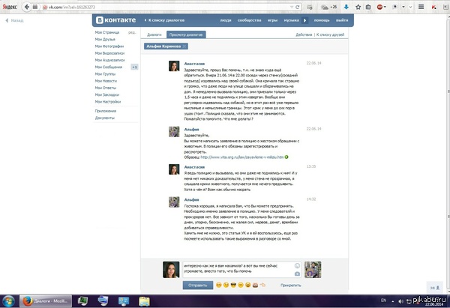Click the volume speaker icon in system tray
Image resolution: width=450 pixels, height=308 pixels.
click(x=400, y=301)
